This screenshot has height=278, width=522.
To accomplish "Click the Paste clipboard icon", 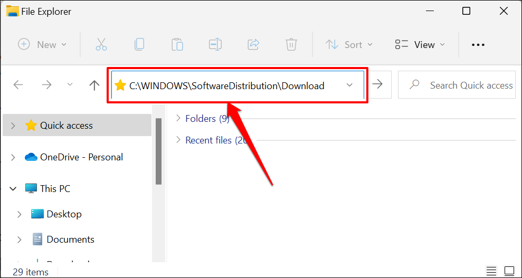I will point(177,45).
